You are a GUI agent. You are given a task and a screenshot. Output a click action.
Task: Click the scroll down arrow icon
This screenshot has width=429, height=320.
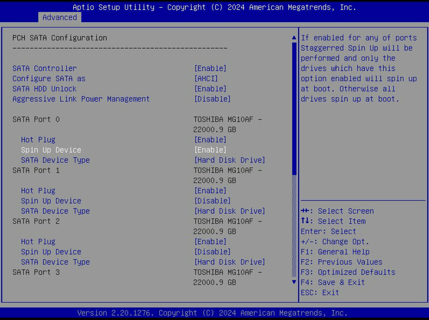click(x=294, y=282)
